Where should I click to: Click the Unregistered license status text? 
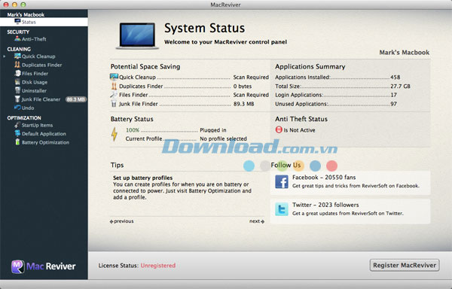click(158, 266)
